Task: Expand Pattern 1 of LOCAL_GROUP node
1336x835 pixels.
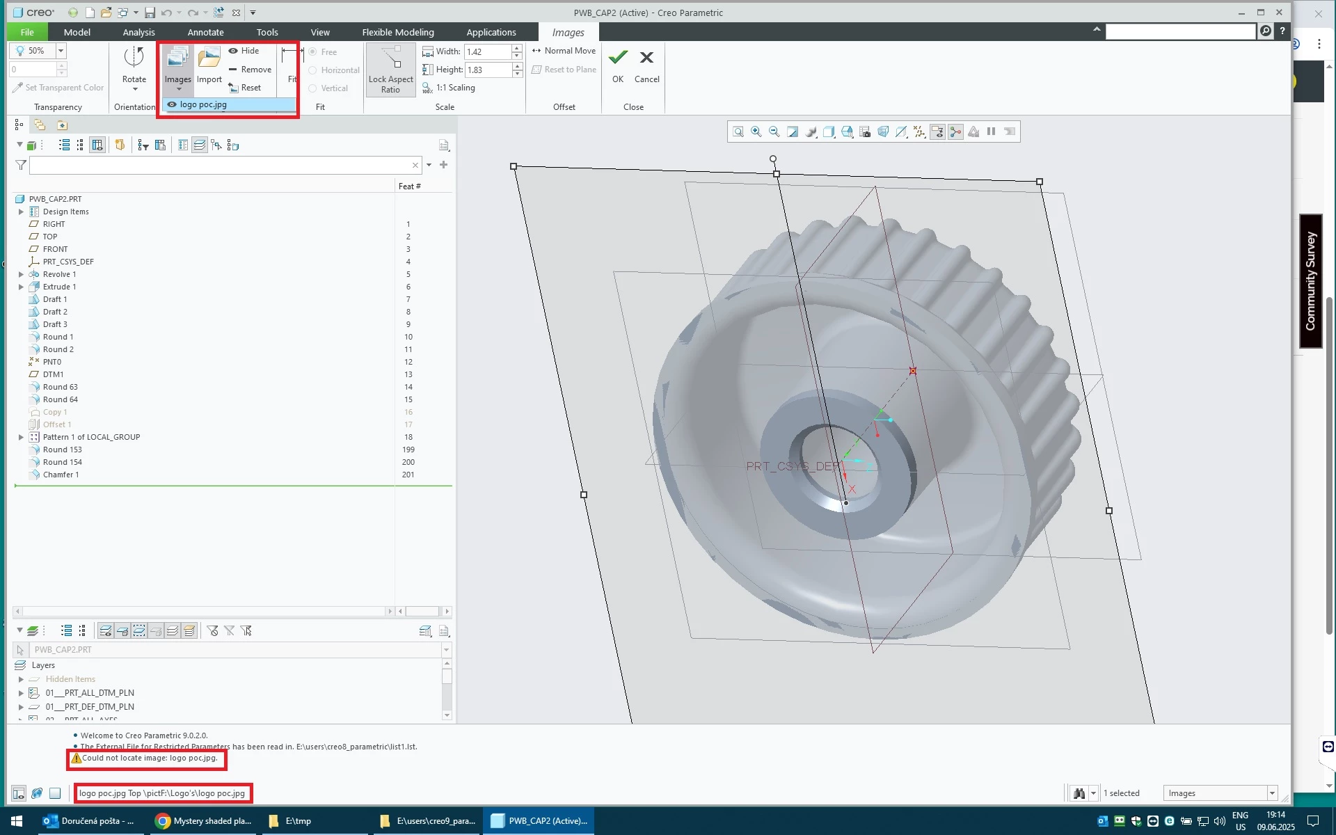Action: point(21,437)
